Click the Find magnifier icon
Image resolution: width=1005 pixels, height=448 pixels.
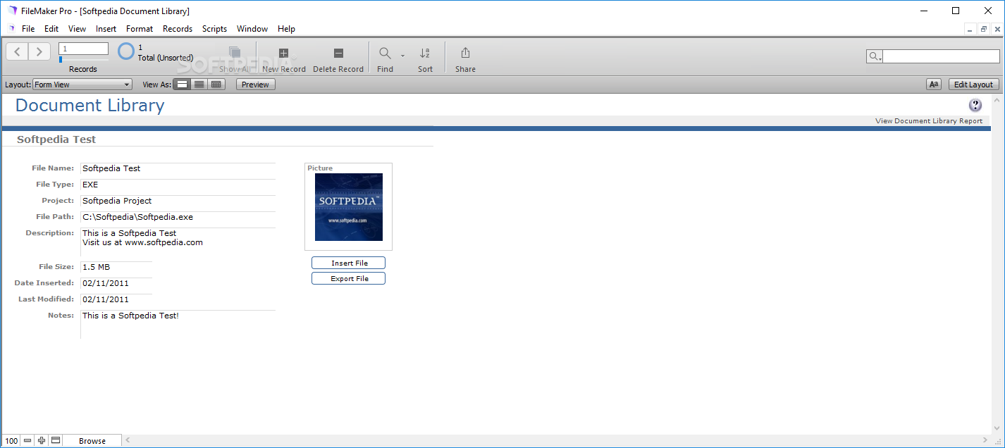pos(385,53)
